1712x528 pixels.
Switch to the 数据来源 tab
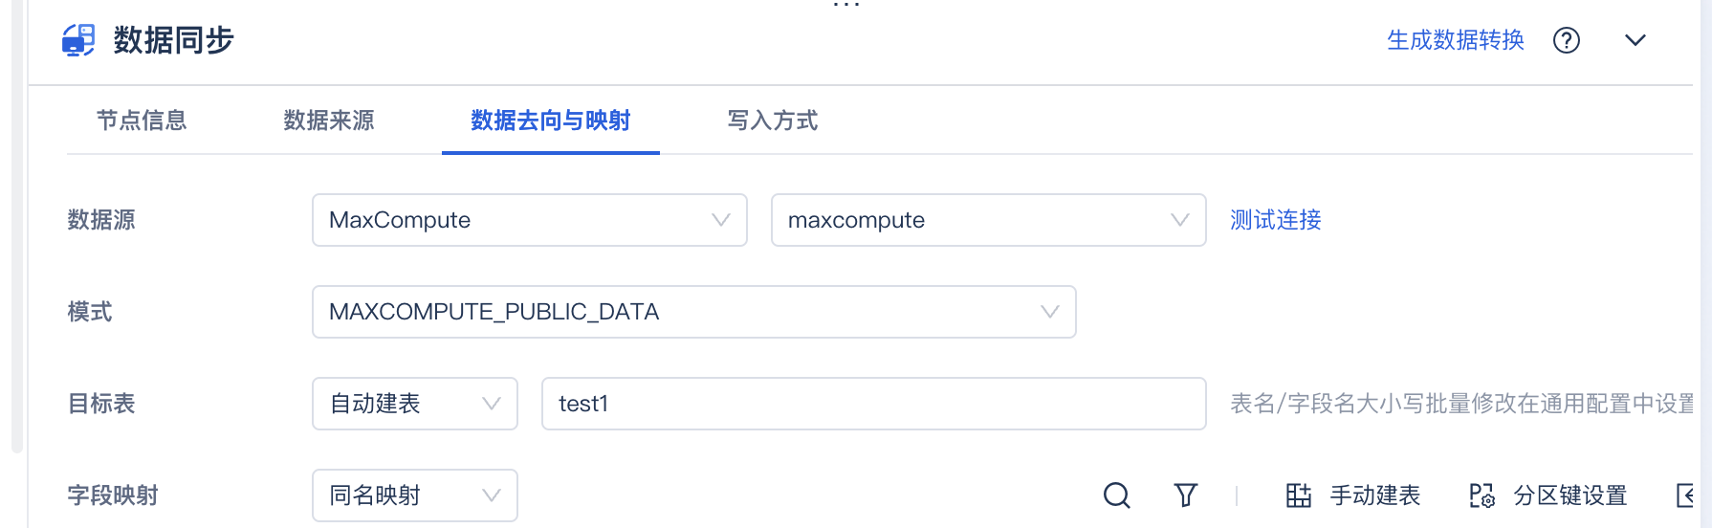tap(329, 121)
